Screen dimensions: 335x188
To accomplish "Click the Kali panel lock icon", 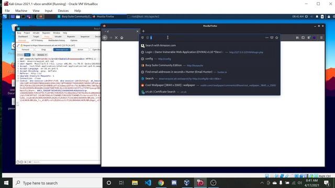I will coord(329,16).
